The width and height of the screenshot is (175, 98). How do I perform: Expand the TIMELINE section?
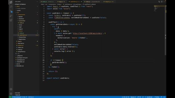pos(17,95)
